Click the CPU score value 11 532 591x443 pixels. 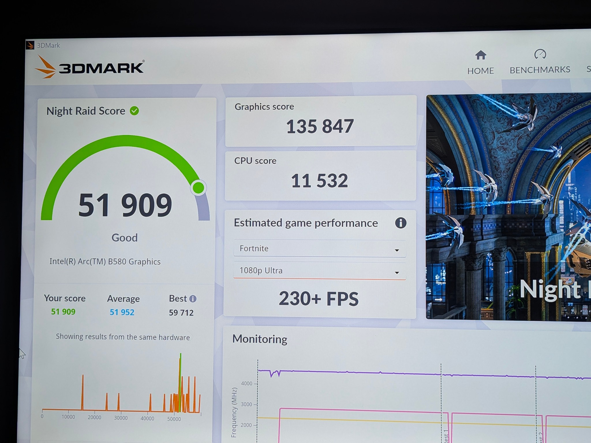(319, 181)
